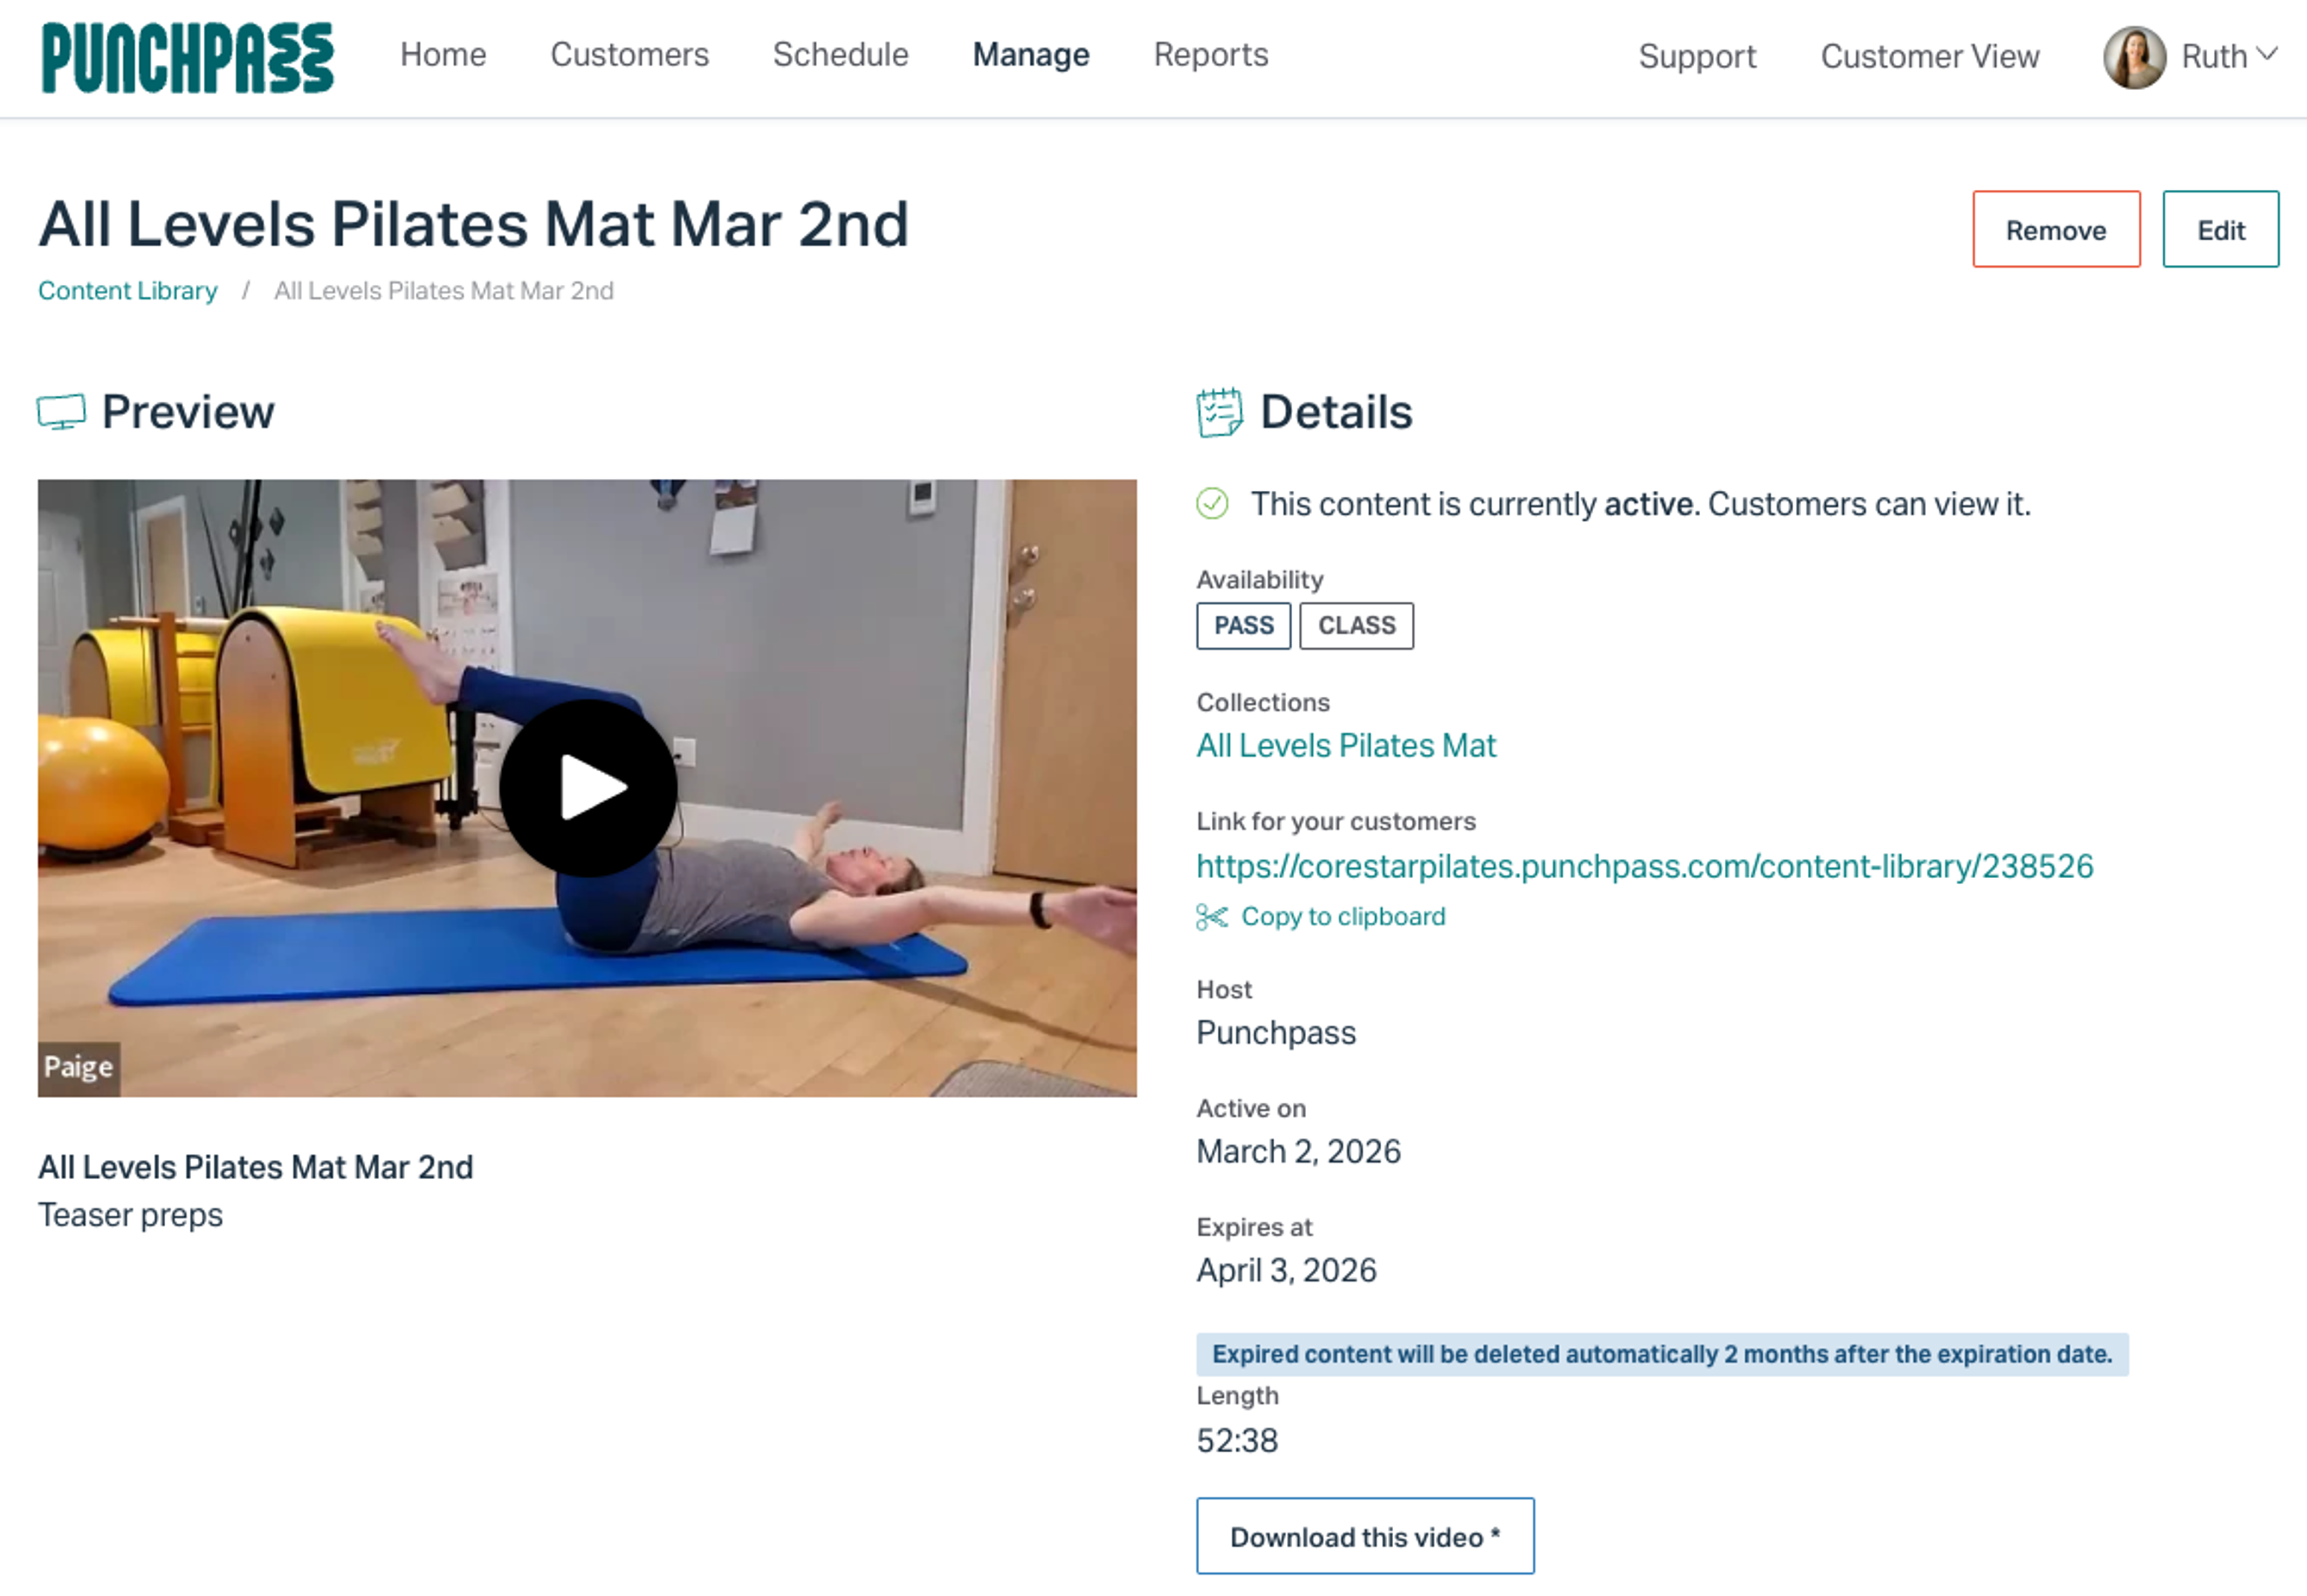Open the Manage menu
This screenshot has height=1596, width=2307.
pos(1031,56)
